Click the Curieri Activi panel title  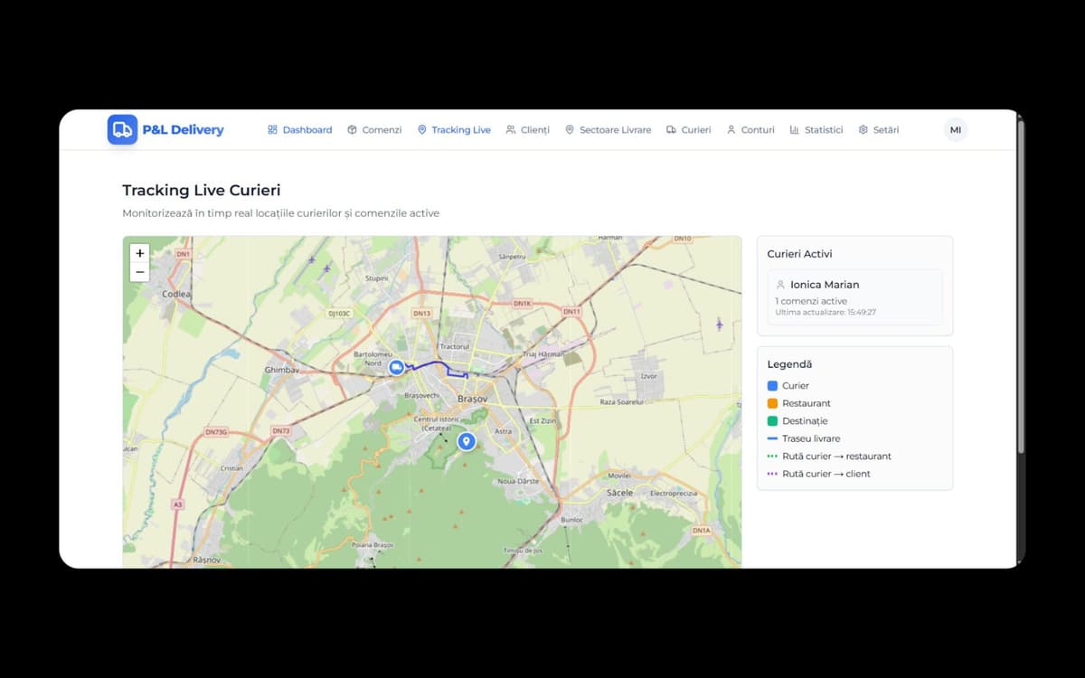pyautogui.click(x=800, y=254)
